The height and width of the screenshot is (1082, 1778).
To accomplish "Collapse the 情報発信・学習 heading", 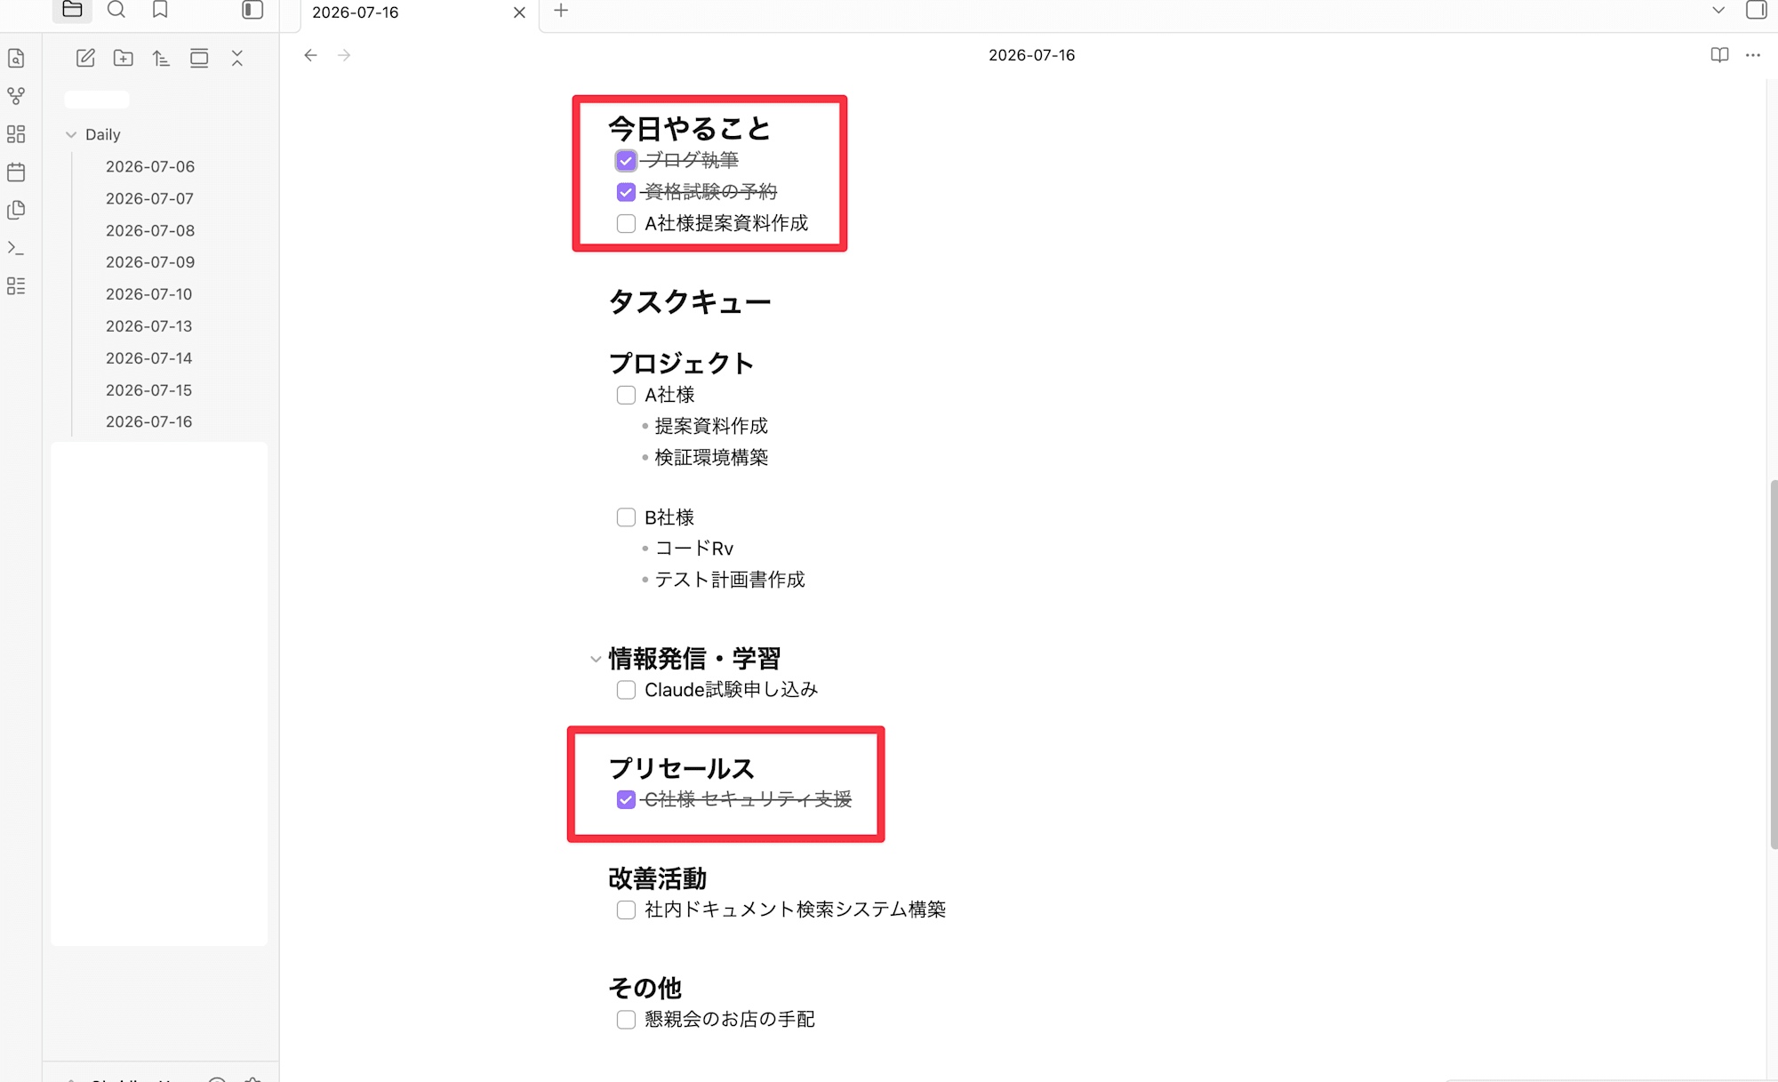I will [596, 660].
